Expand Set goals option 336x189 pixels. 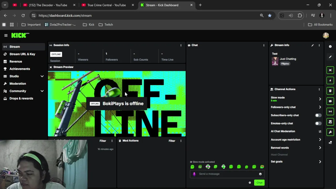click(320, 162)
